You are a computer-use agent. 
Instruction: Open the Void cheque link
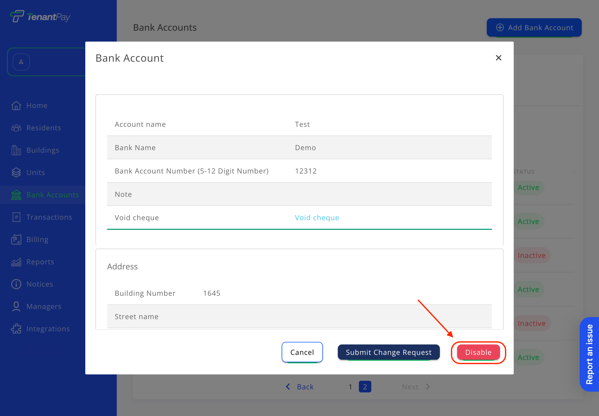pos(317,218)
